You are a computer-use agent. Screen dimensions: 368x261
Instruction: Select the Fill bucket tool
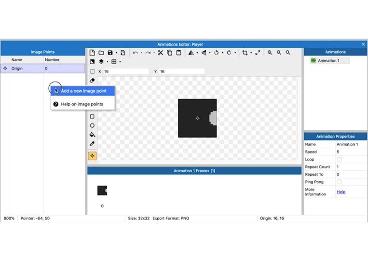click(x=92, y=135)
